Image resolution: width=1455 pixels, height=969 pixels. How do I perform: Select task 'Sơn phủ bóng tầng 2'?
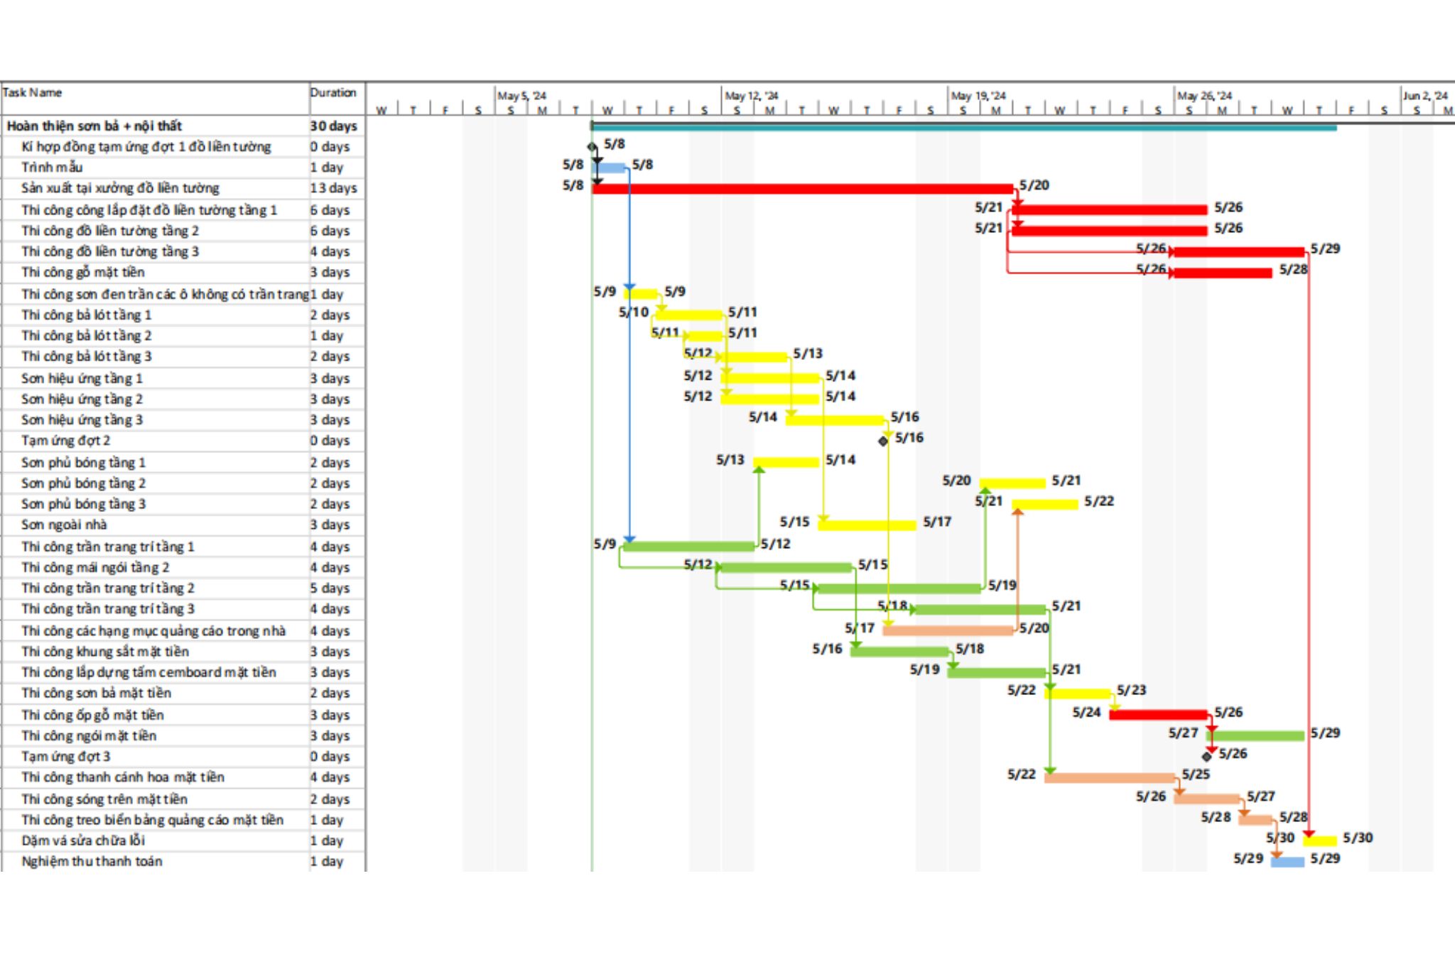(84, 483)
